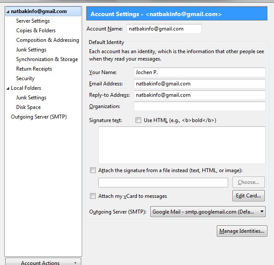Select Disk Space under Local Folders
The image size is (274, 265).
[28, 107]
